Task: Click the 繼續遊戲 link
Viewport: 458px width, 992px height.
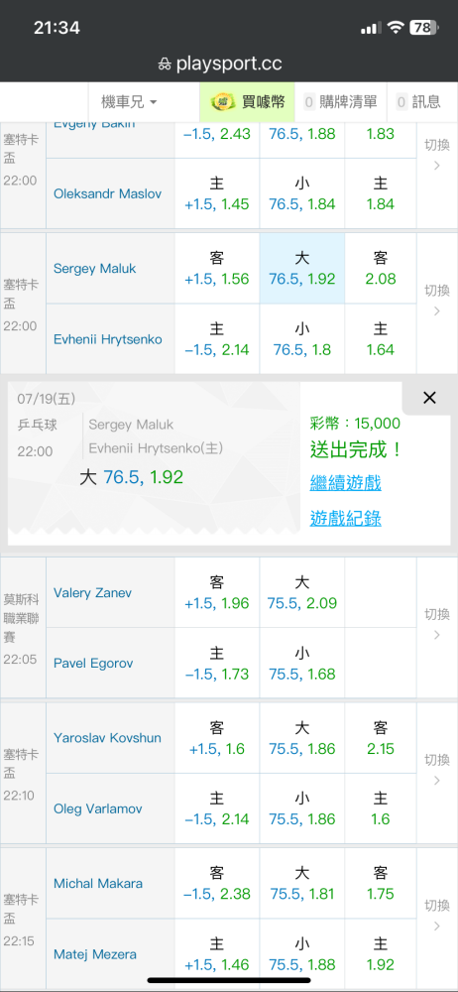Action: pyautogui.click(x=345, y=484)
